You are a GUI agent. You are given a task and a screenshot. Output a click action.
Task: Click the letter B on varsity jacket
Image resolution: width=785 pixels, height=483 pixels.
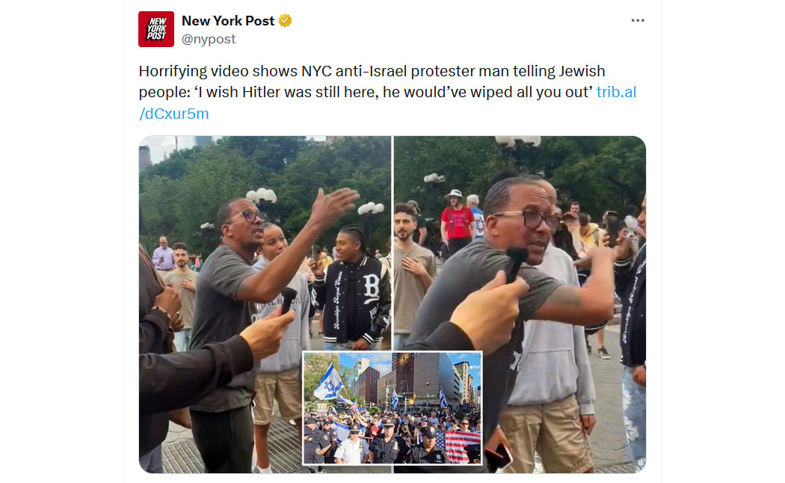tap(372, 287)
